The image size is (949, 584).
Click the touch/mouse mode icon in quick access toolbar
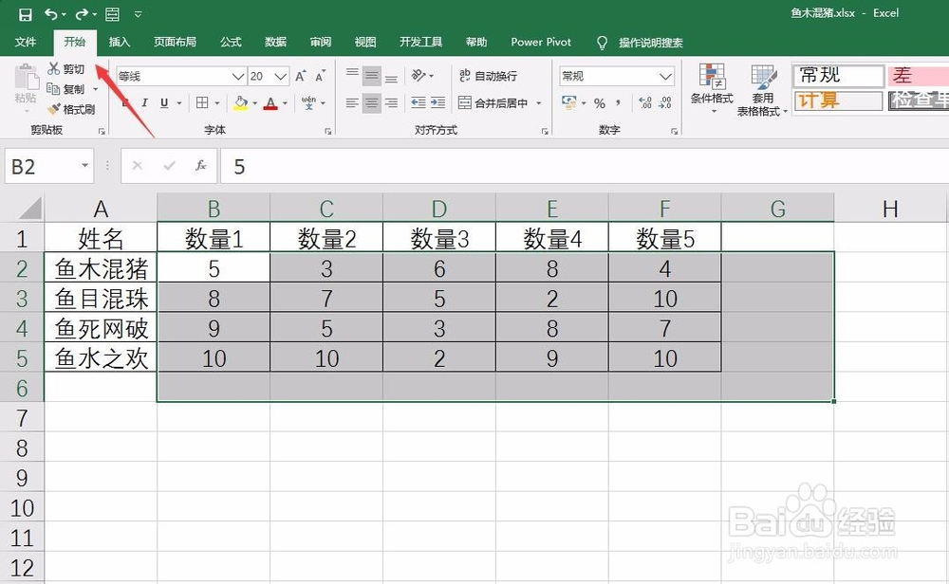pos(113,14)
